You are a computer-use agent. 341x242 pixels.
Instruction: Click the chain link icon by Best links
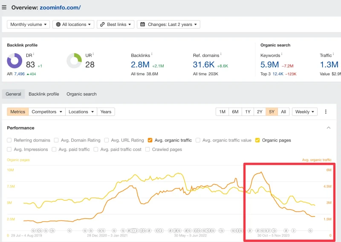click(102, 24)
